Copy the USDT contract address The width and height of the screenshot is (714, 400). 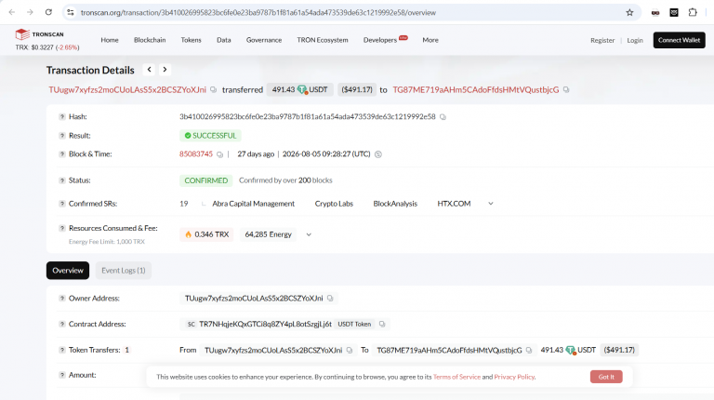pyautogui.click(x=382, y=324)
